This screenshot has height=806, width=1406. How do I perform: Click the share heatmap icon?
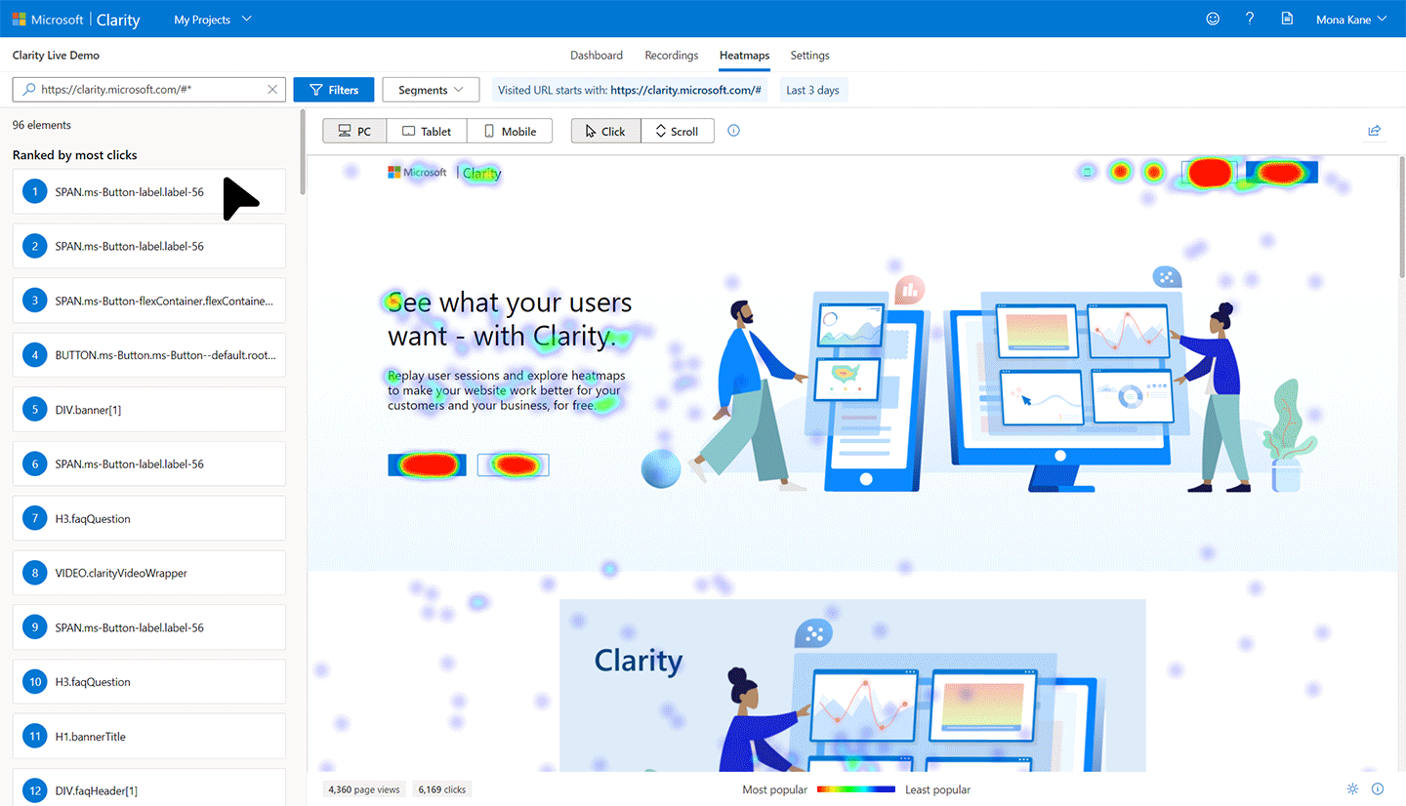pyautogui.click(x=1374, y=131)
